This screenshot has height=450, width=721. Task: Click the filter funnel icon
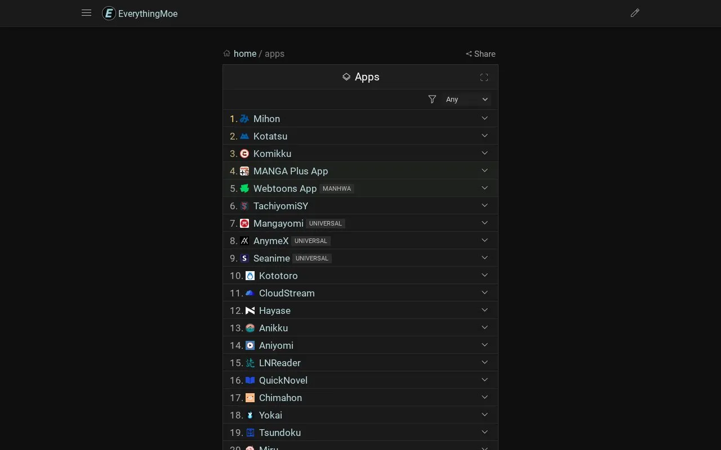[432, 99]
